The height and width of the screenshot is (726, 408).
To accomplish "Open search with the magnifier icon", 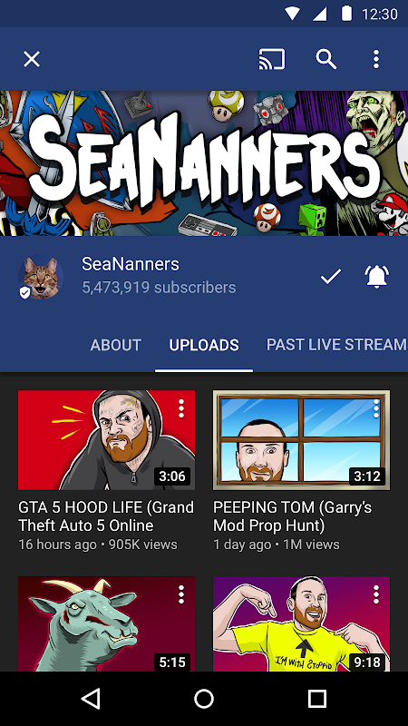I will tap(326, 59).
